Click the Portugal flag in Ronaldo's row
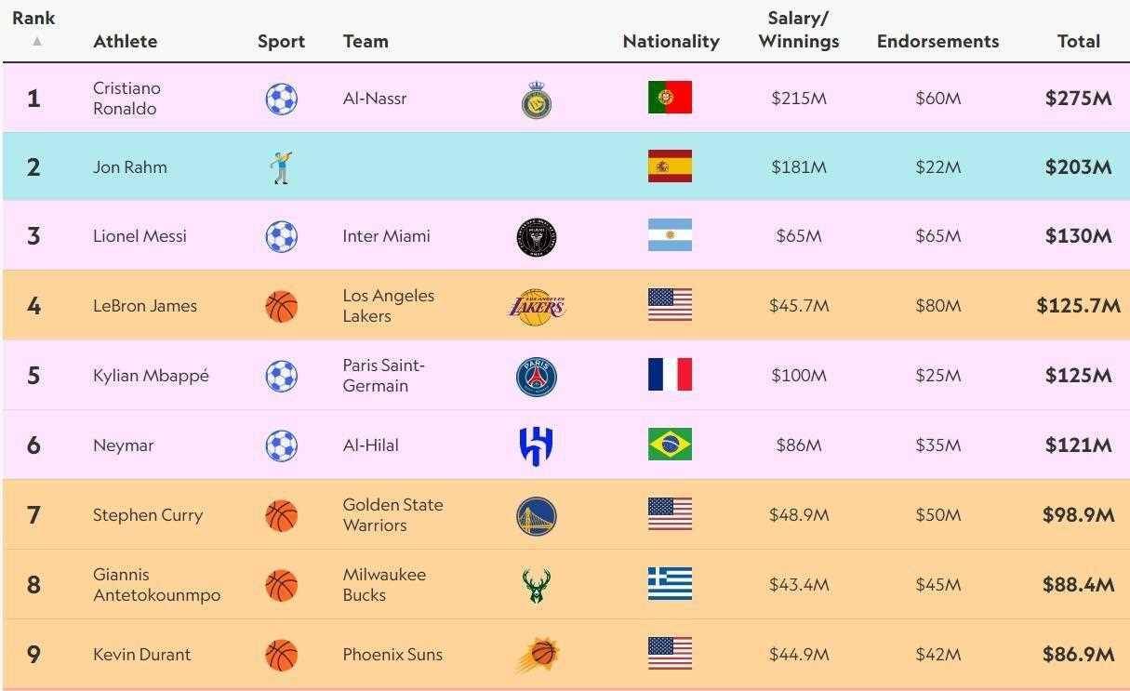The height and width of the screenshot is (691, 1130). [670, 98]
